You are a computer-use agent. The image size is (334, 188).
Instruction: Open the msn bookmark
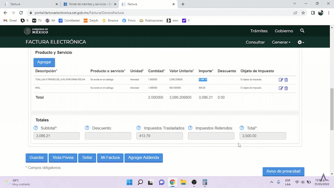(172, 21)
